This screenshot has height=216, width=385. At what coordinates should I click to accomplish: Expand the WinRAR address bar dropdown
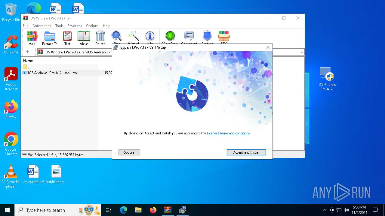(x=302, y=52)
